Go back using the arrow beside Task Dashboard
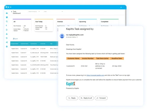Screen dimensions: 148x111 [x=12, y=12]
